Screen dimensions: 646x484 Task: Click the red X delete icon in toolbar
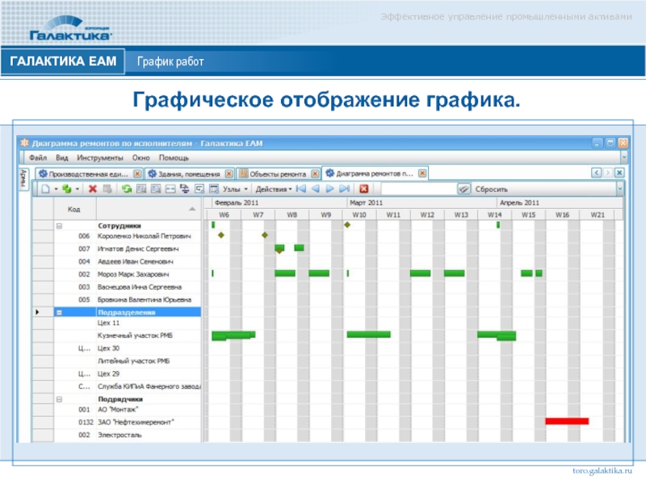pyautogui.click(x=92, y=189)
